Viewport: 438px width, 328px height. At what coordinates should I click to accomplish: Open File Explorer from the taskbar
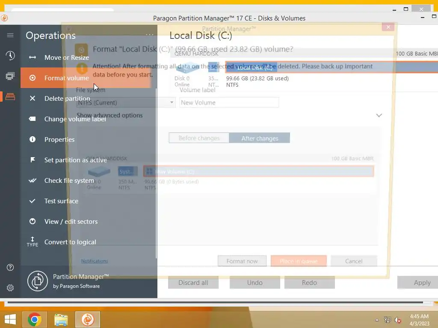point(61,319)
